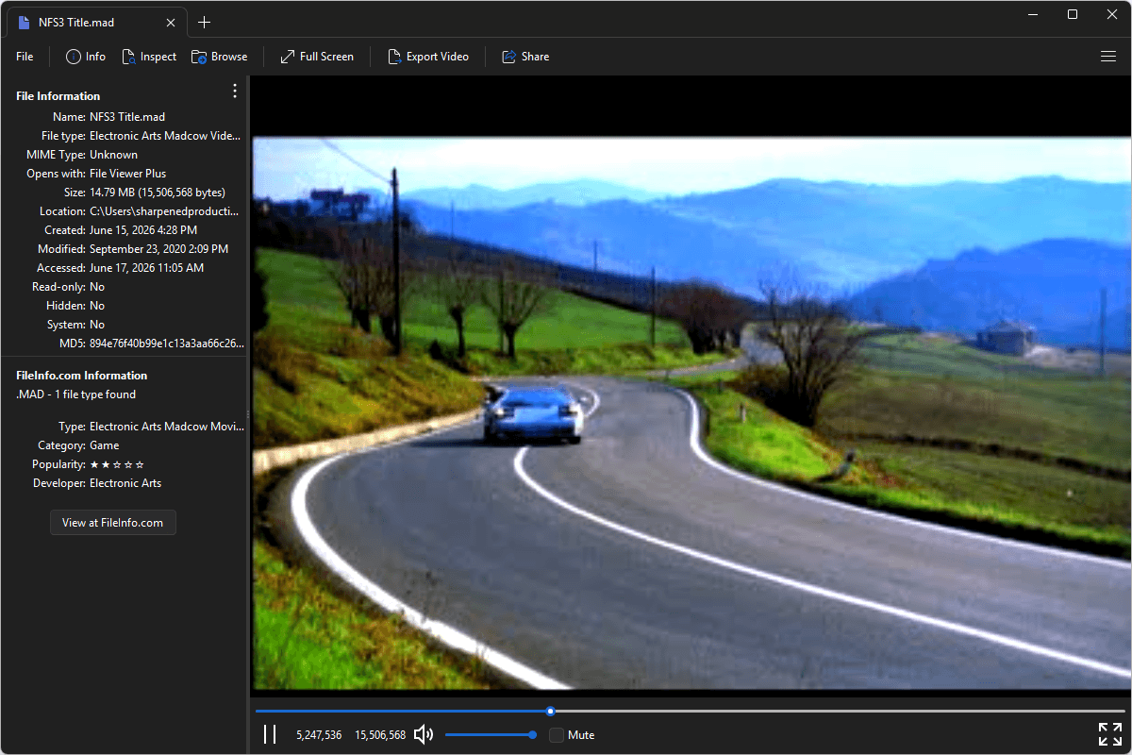The width and height of the screenshot is (1132, 755).
Task: Click the current position value 5,247,536
Action: 319,734
